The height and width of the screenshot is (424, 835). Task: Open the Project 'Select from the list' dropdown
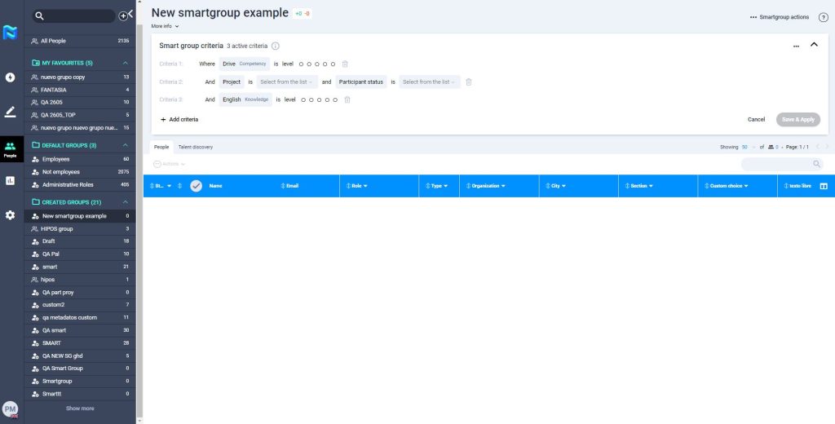(x=287, y=82)
